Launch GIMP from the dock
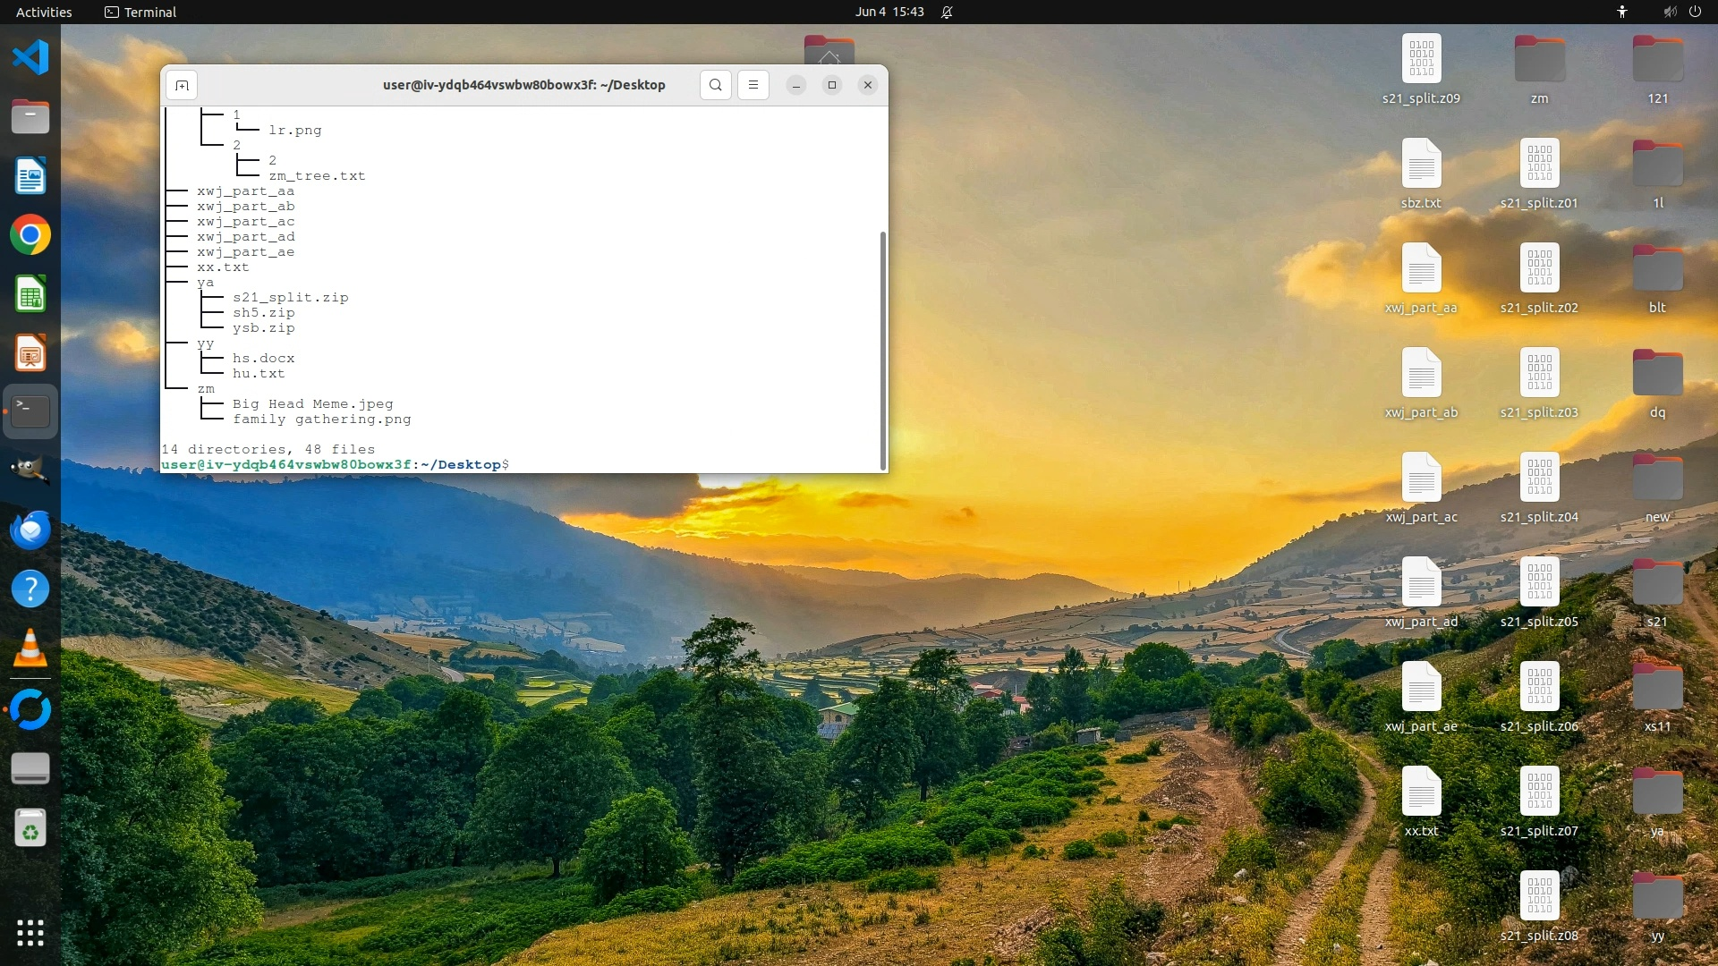The image size is (1718, 966). 30,470
